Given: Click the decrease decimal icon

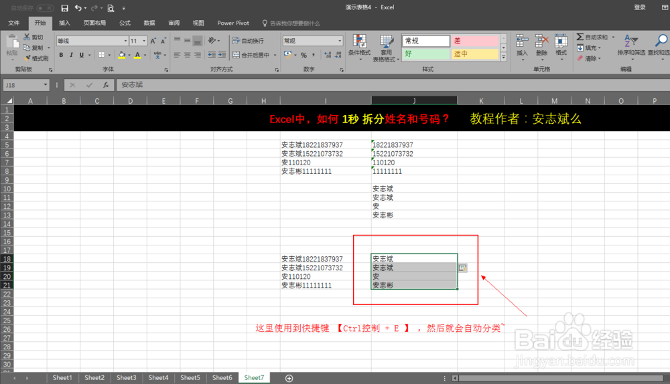Looking at the screenshot, I should (x=338, y=55).
